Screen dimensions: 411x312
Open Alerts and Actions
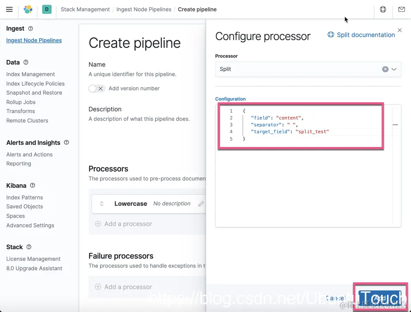tap(29, 154)
